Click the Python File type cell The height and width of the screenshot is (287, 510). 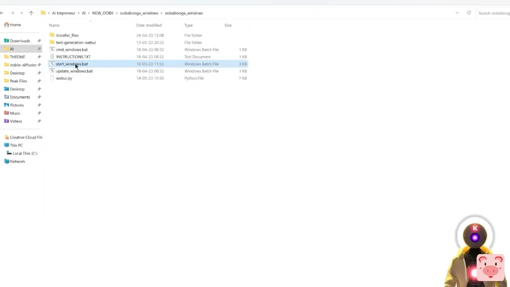[x=194, y=78]
